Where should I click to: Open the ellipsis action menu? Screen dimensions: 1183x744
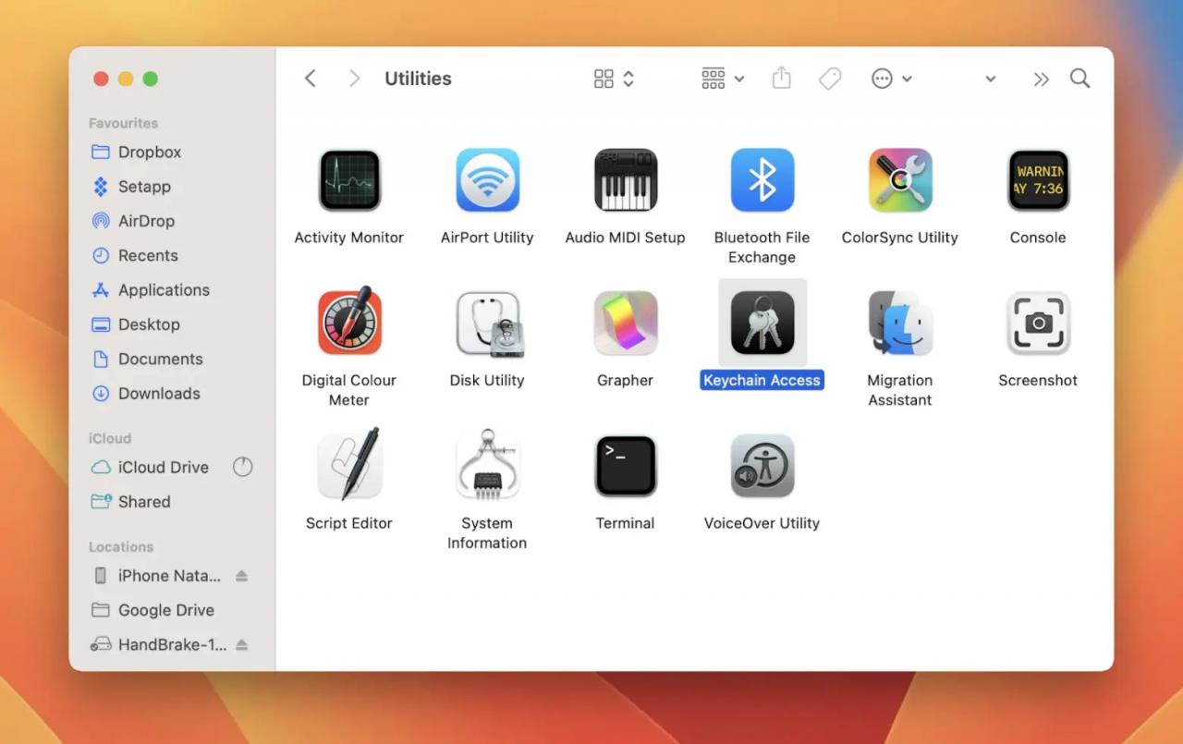[x=892, y=79]
